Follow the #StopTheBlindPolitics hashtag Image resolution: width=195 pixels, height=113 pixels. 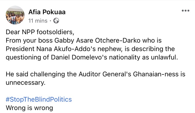coord(39,100)
